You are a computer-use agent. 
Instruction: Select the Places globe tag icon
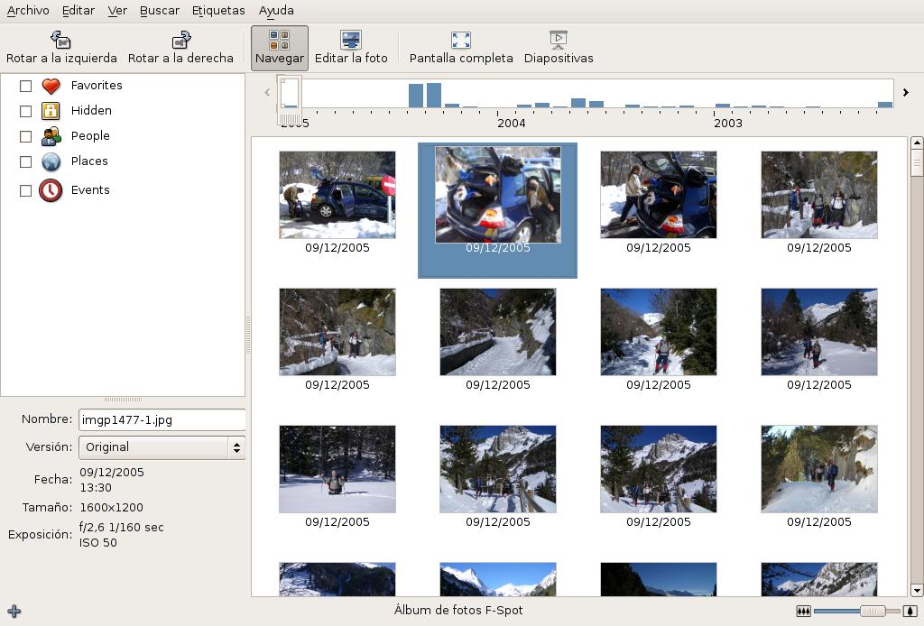[x=51, y=161]
